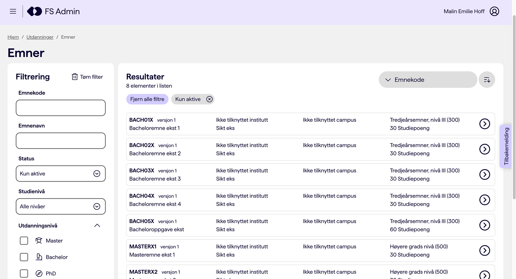Click the page vertical scrollbar

coord(514,108)
